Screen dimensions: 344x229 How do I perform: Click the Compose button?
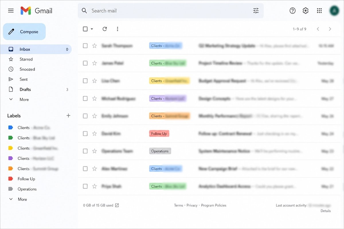[x=24, y=32]
